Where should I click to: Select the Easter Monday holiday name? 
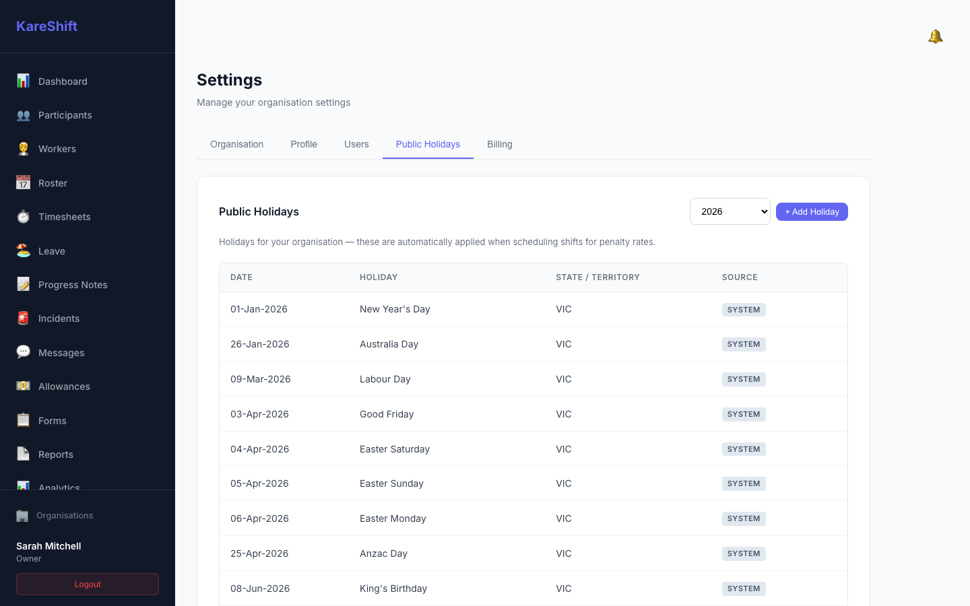(393, 518)
